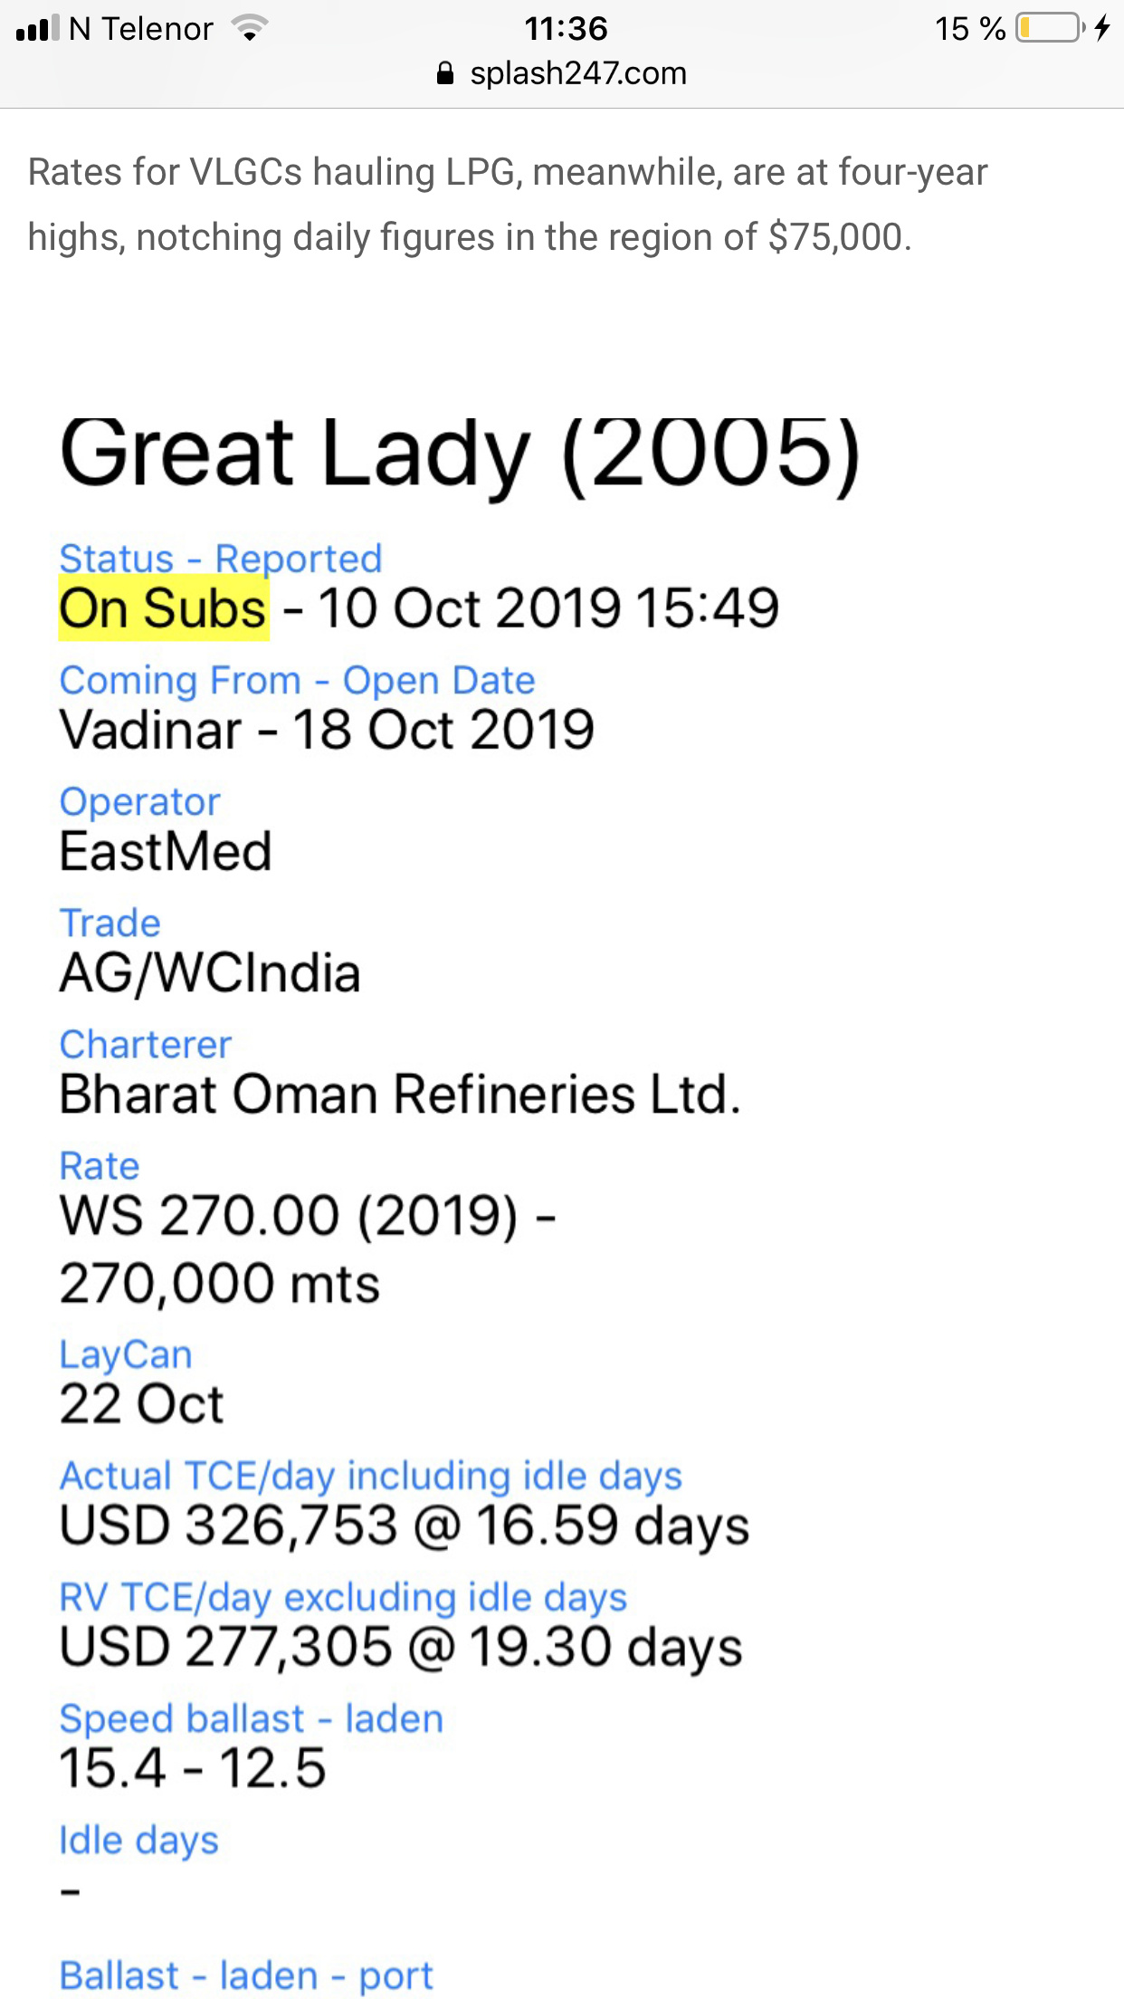Screen dimensions: 1124x1999
Task: Tap the charging bolt icon
Action: coord(1101,28)
